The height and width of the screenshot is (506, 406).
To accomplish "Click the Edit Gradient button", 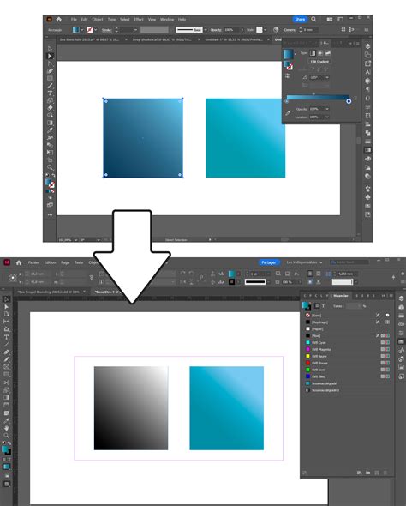I will pyautogui.click(x=319, y=61).
